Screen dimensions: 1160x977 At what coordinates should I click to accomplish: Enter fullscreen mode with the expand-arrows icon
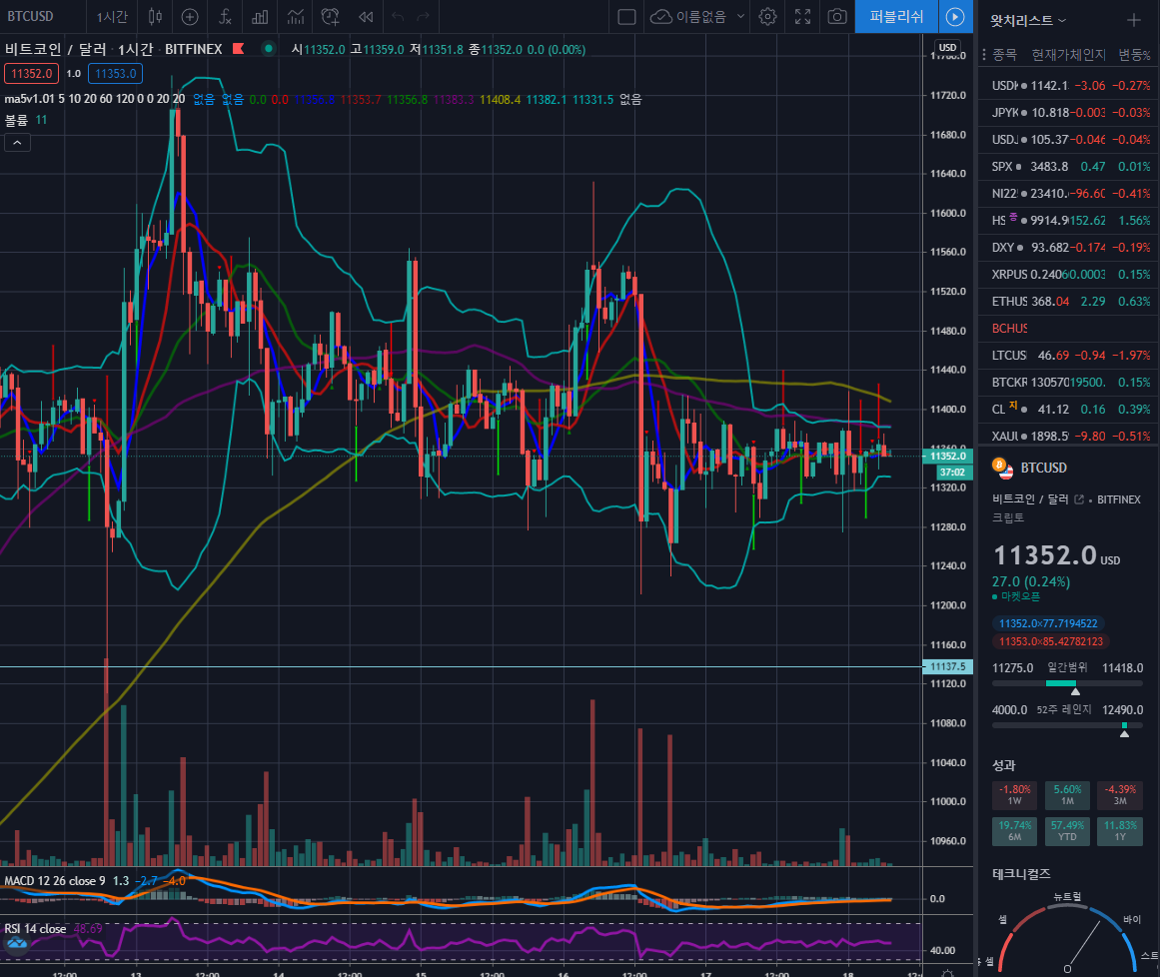point(802,16)
